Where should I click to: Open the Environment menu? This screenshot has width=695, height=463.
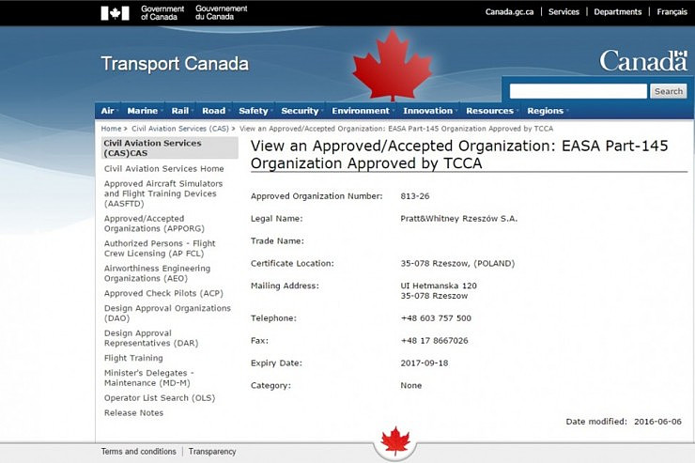tap(361, 111)
